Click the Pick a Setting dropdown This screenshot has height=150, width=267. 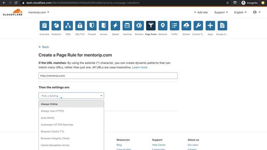click(x=71, y=96)
